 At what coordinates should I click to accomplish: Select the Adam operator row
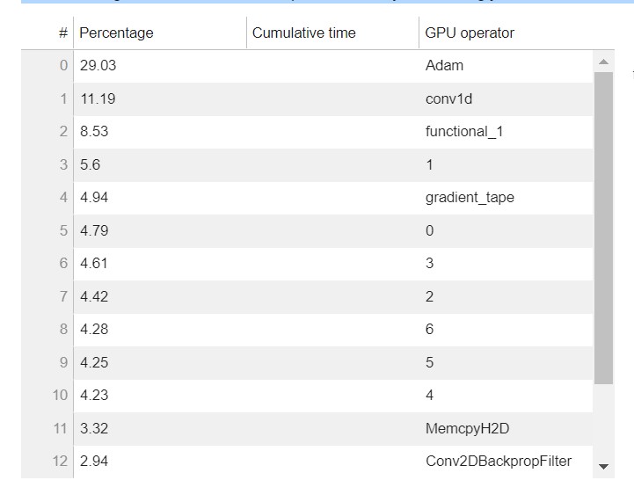click(307, 65)
